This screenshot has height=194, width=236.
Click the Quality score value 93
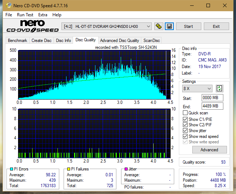click(223, 162)
